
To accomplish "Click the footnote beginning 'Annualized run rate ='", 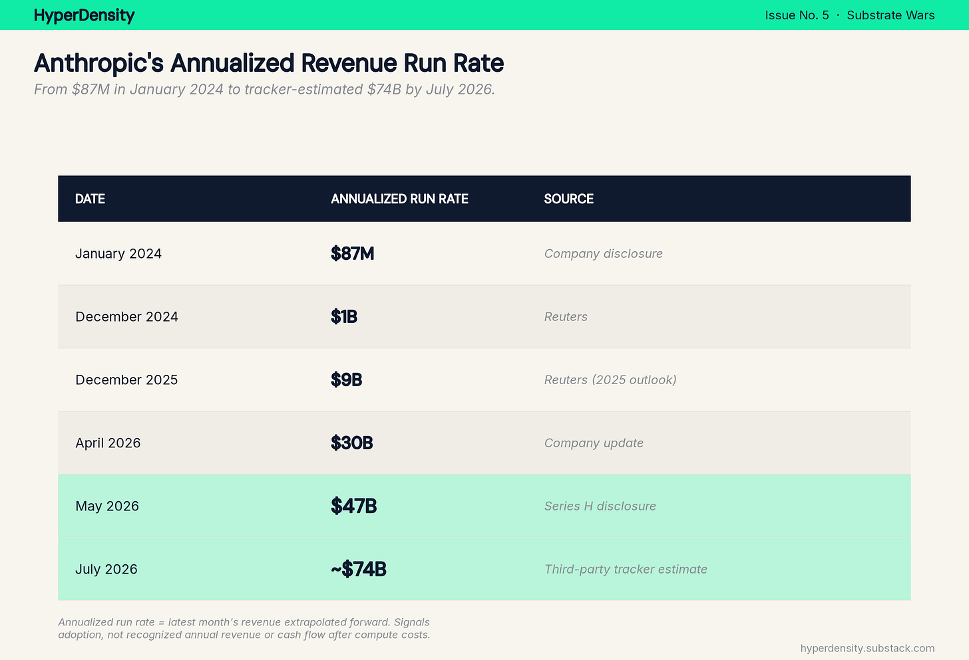I will tap(244, 628).
